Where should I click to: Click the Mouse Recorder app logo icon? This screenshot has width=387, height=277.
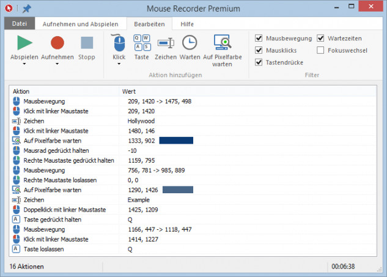[x=9, y=9]
